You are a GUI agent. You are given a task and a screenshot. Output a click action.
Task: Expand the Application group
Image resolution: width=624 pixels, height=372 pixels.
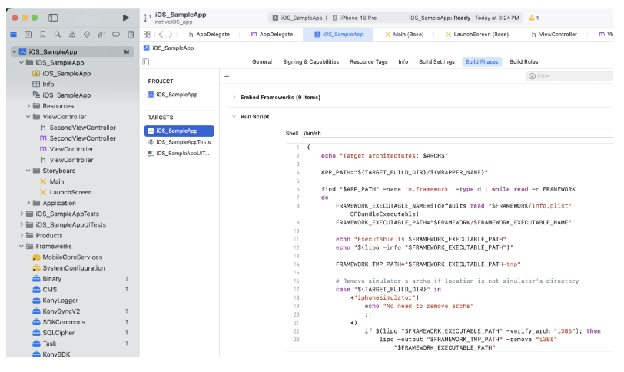(28, 203)
